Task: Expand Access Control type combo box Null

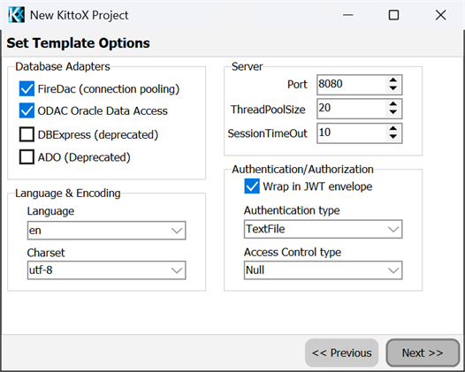Action: click(x=323, y=270)
